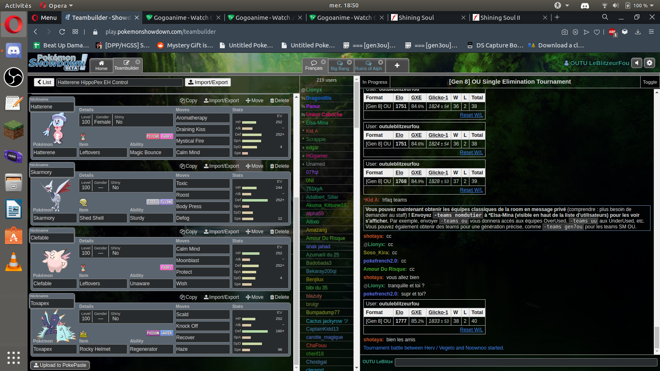Viewport: 660px width, 371px height.
Task: Change Skarmory's Sturdy ability field
Action: click(151, 218)
